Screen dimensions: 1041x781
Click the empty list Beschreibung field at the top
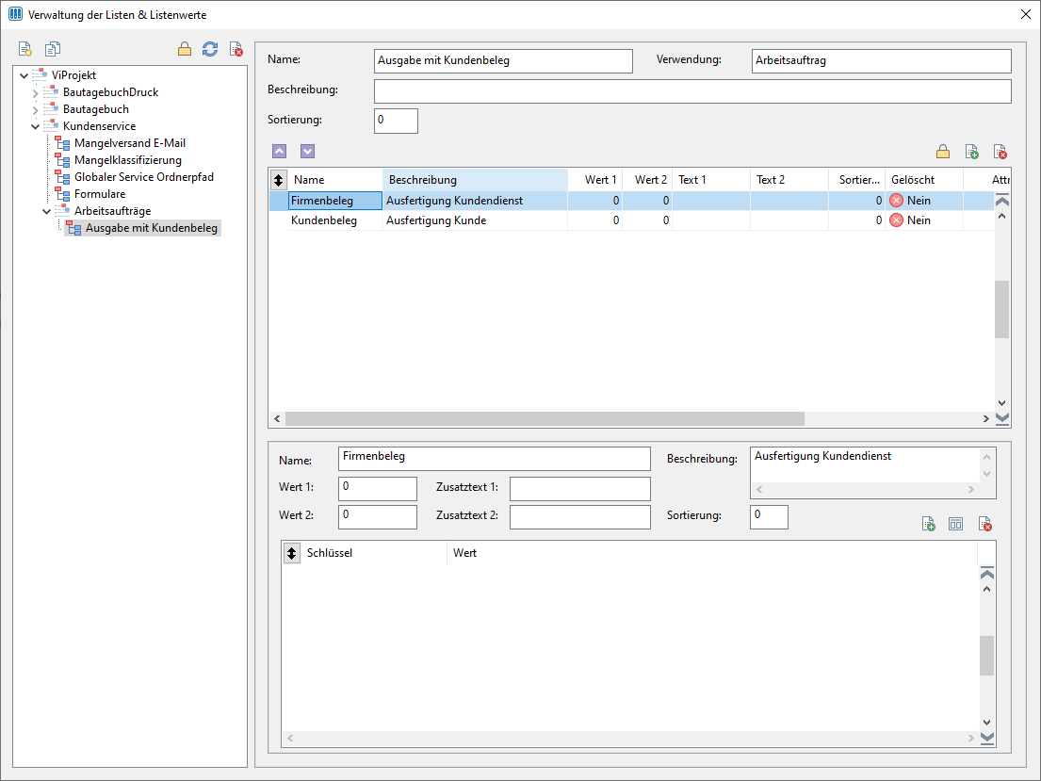692,91
